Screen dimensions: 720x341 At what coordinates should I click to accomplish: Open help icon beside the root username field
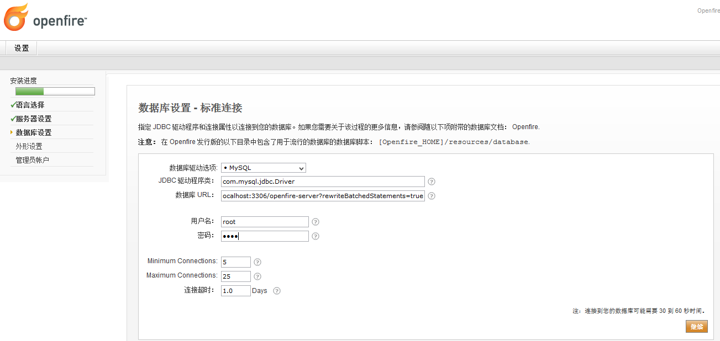(316, 222)
